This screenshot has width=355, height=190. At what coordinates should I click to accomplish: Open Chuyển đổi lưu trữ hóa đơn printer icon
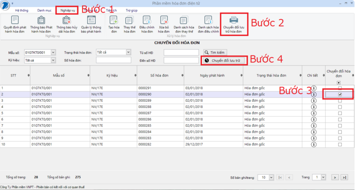tap(234, 20)
